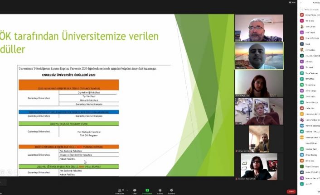Viewport: 320px width, 195px height.
Task: Start recording with the Record icon
Action: click(160, 190)
